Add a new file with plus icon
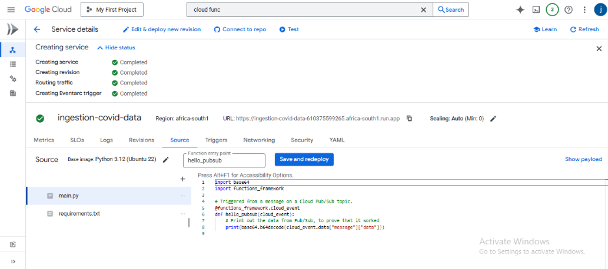Screen dimensions: 608x269 click(x=183, y=179)
